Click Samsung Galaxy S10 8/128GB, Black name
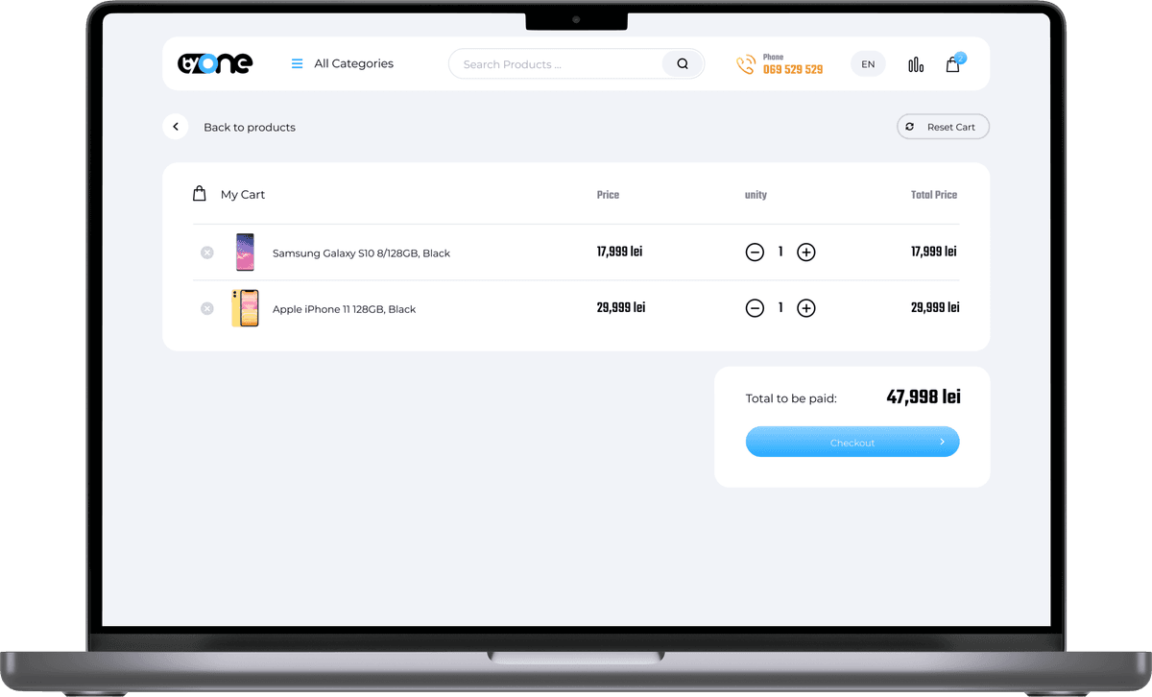Screen dimensions: 1152x697 [x=361, y=253]
